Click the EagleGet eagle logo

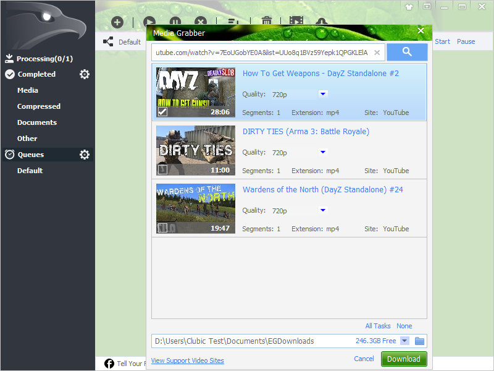tap(48, 25)
